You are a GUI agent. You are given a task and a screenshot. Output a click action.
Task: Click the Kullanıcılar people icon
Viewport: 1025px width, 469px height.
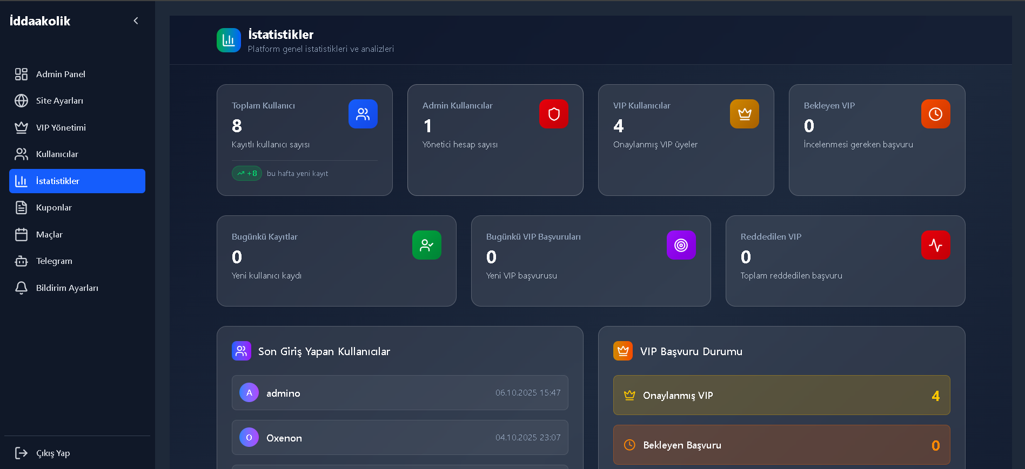(21, 154)
